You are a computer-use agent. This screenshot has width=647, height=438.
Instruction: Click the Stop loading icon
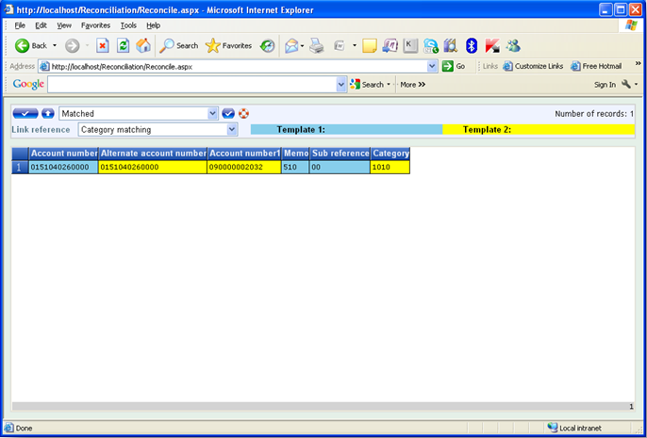point(103,45)
